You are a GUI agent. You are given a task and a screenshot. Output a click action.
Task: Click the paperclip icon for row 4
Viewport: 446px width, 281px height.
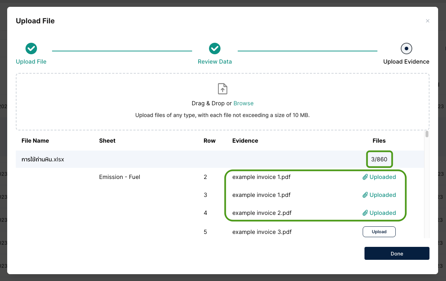click(365, 213)
